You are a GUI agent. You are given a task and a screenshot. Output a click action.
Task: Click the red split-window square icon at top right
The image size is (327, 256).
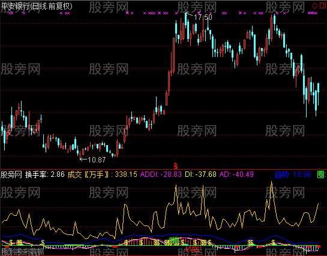click(323, 5)
